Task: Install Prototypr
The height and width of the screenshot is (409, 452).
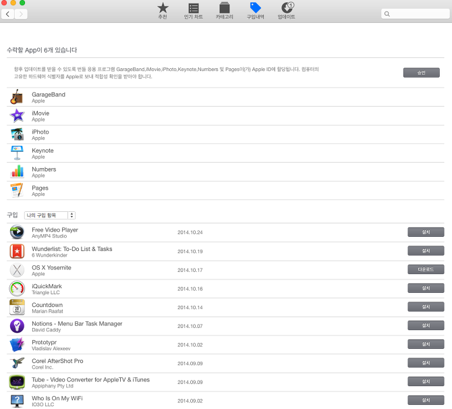Action: [x=426, y=344]
